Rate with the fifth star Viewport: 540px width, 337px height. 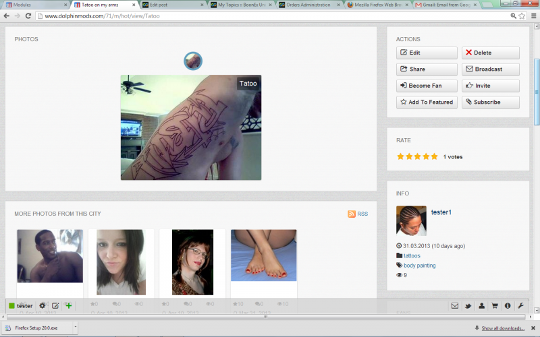coord(434,156)
